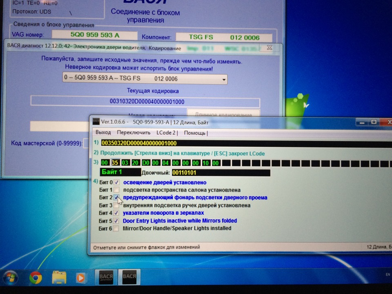The image size is (392, 294).
Task: Toggle Бит 0 освещение дверей установлено
Action: click(116, 182)
